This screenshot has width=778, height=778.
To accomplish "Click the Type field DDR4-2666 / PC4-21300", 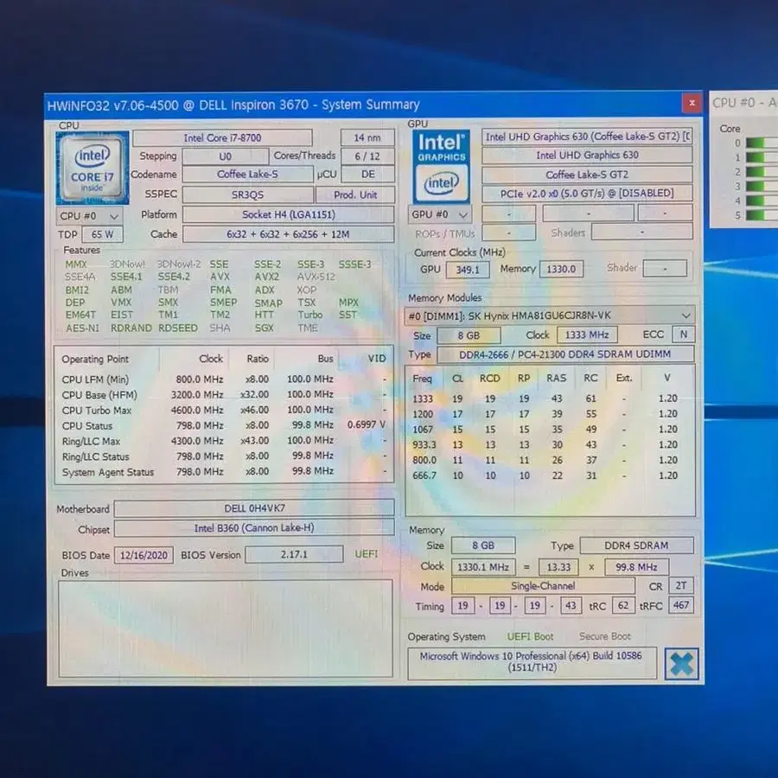I will coord(565,354).
